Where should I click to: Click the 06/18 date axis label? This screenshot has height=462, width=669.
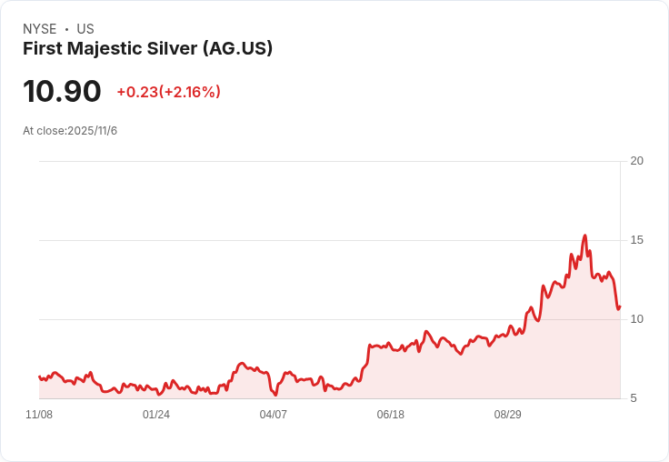(390, 415)
